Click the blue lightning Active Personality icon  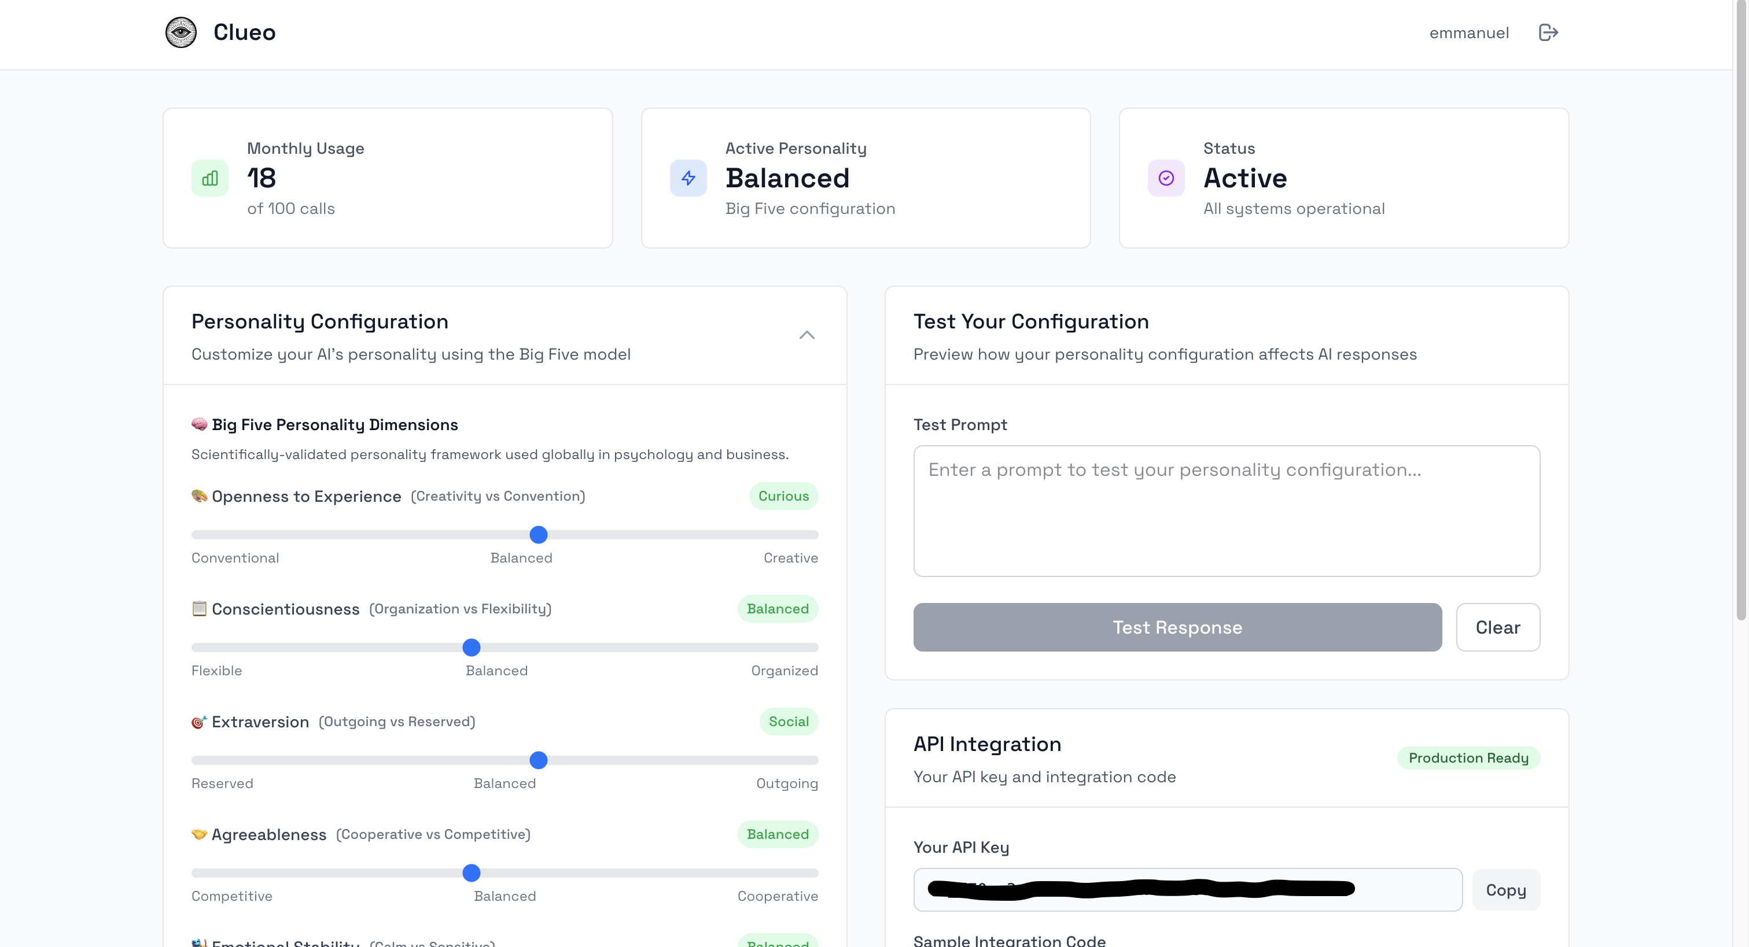688,177
